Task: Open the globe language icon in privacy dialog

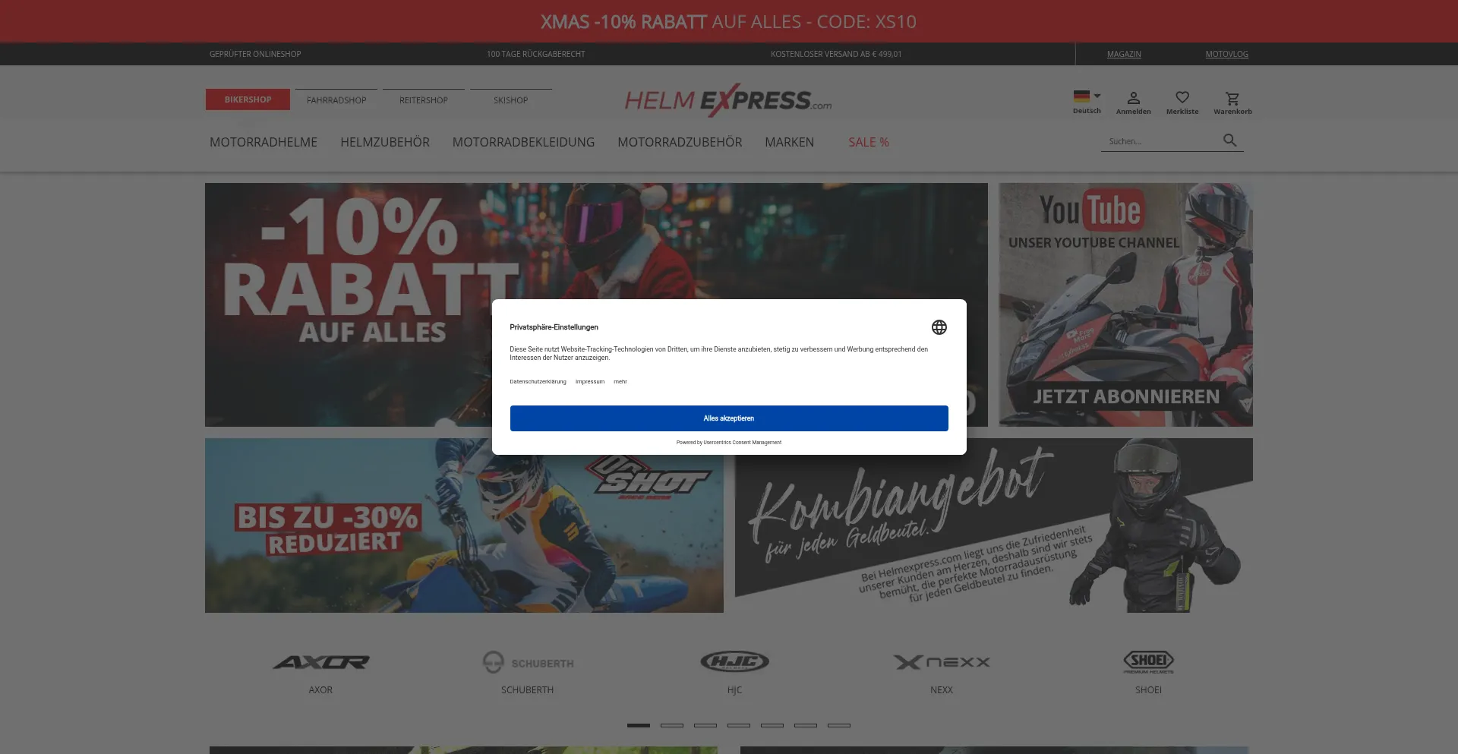Action: click(939, 327)
